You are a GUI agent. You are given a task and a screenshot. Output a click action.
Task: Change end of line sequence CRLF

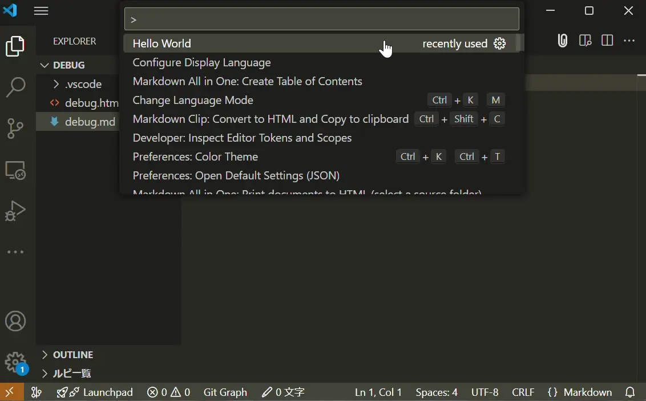pyautogui.click(x=523, y=392)
